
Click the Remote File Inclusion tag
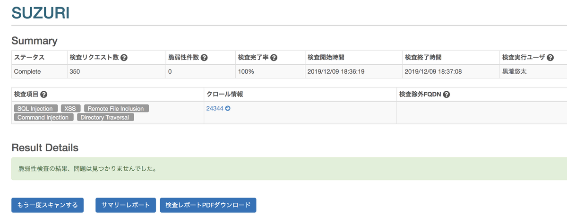[x=116, y=109]
